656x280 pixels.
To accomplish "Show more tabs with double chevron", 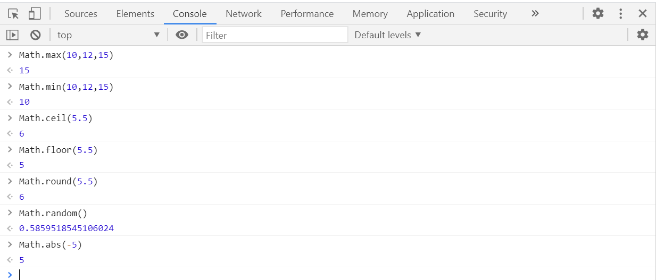I will coord(535,13).
